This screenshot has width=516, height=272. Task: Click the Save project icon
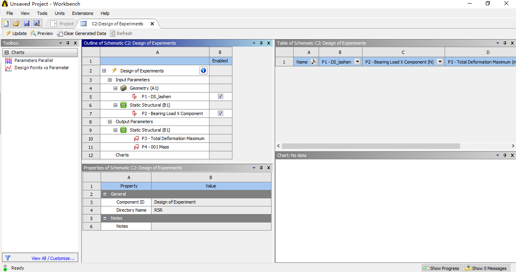tap(27, 23)
